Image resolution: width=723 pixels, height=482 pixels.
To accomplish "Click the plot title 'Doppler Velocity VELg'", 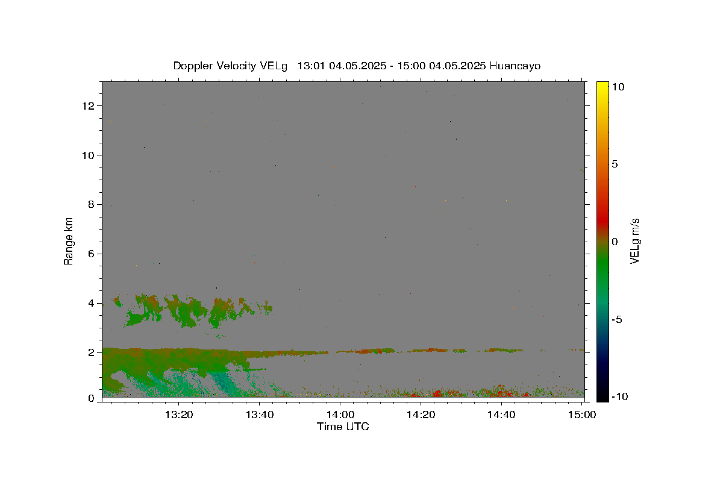I will pos(231,66).
